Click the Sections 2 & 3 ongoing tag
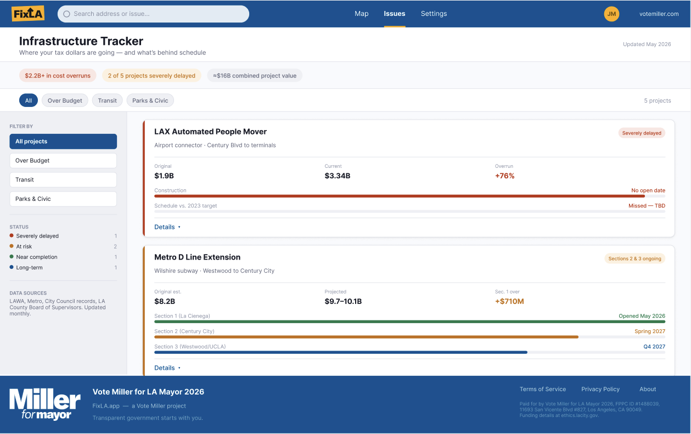The image size is (691, 434). click(x=634, y=258)
